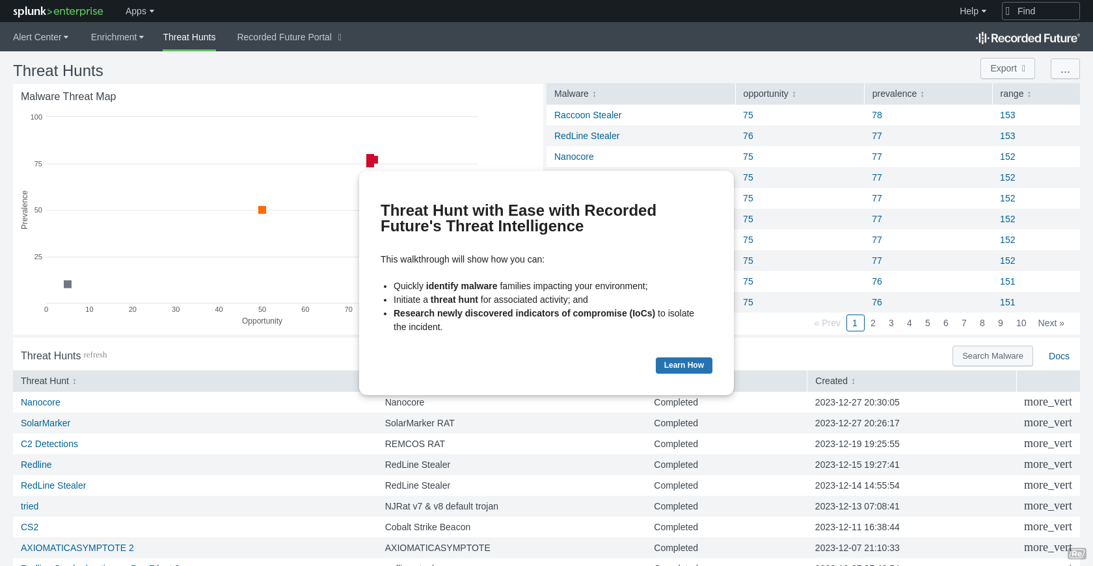1093x566 pixels.
Task: Open more_vert menu for Redline hunt
Action: click(1047, 465)
